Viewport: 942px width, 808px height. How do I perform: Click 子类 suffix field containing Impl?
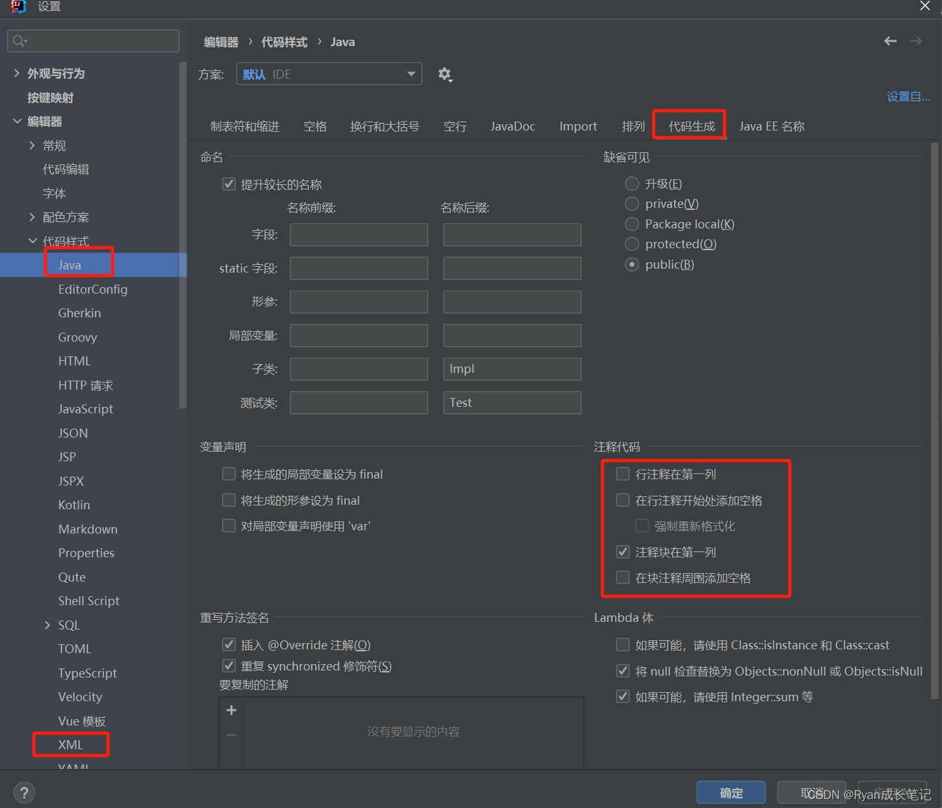click(512, 369)
